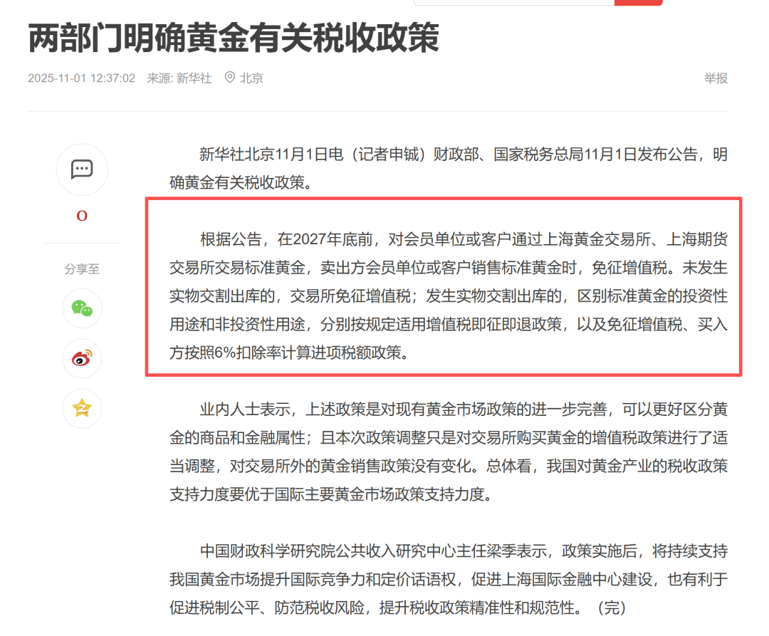Click the 分享至 share label
Screen dimensions: 769x636
[82, 269]
